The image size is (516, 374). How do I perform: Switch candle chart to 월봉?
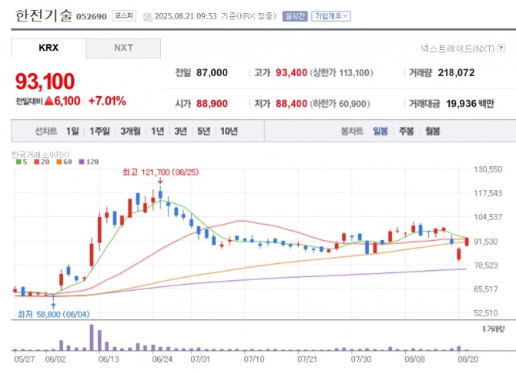coord(432,131)
